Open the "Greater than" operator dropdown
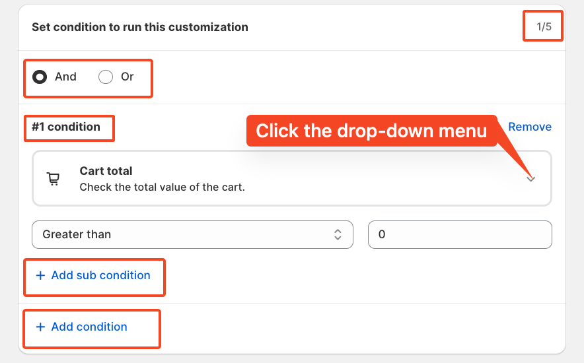 click(192, 234)
